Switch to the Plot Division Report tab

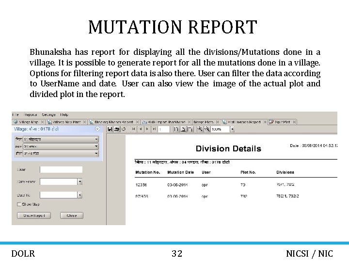point(244,122)
